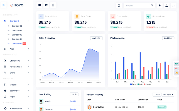Click the Filter button in Recent Activity
Screen dimensions: 179x111
coord(157,95)
